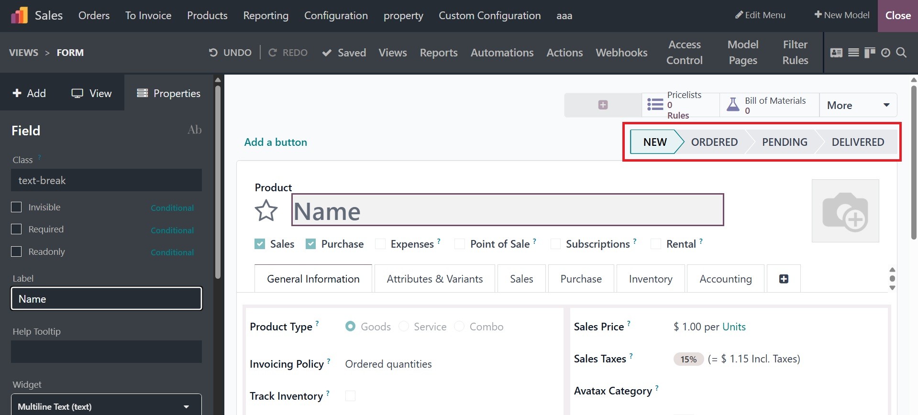This screenshot has width=918, height=415.
Task: Add a new notebook tab with plus icon
Action: tap(784, 279)
